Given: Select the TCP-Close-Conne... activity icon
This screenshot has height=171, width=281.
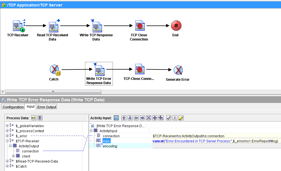Looking at the screenshot, I should coord(140,69).
